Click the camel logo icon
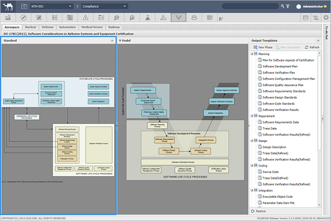Viewport: 331px width, 221px height. click(8, 6)
